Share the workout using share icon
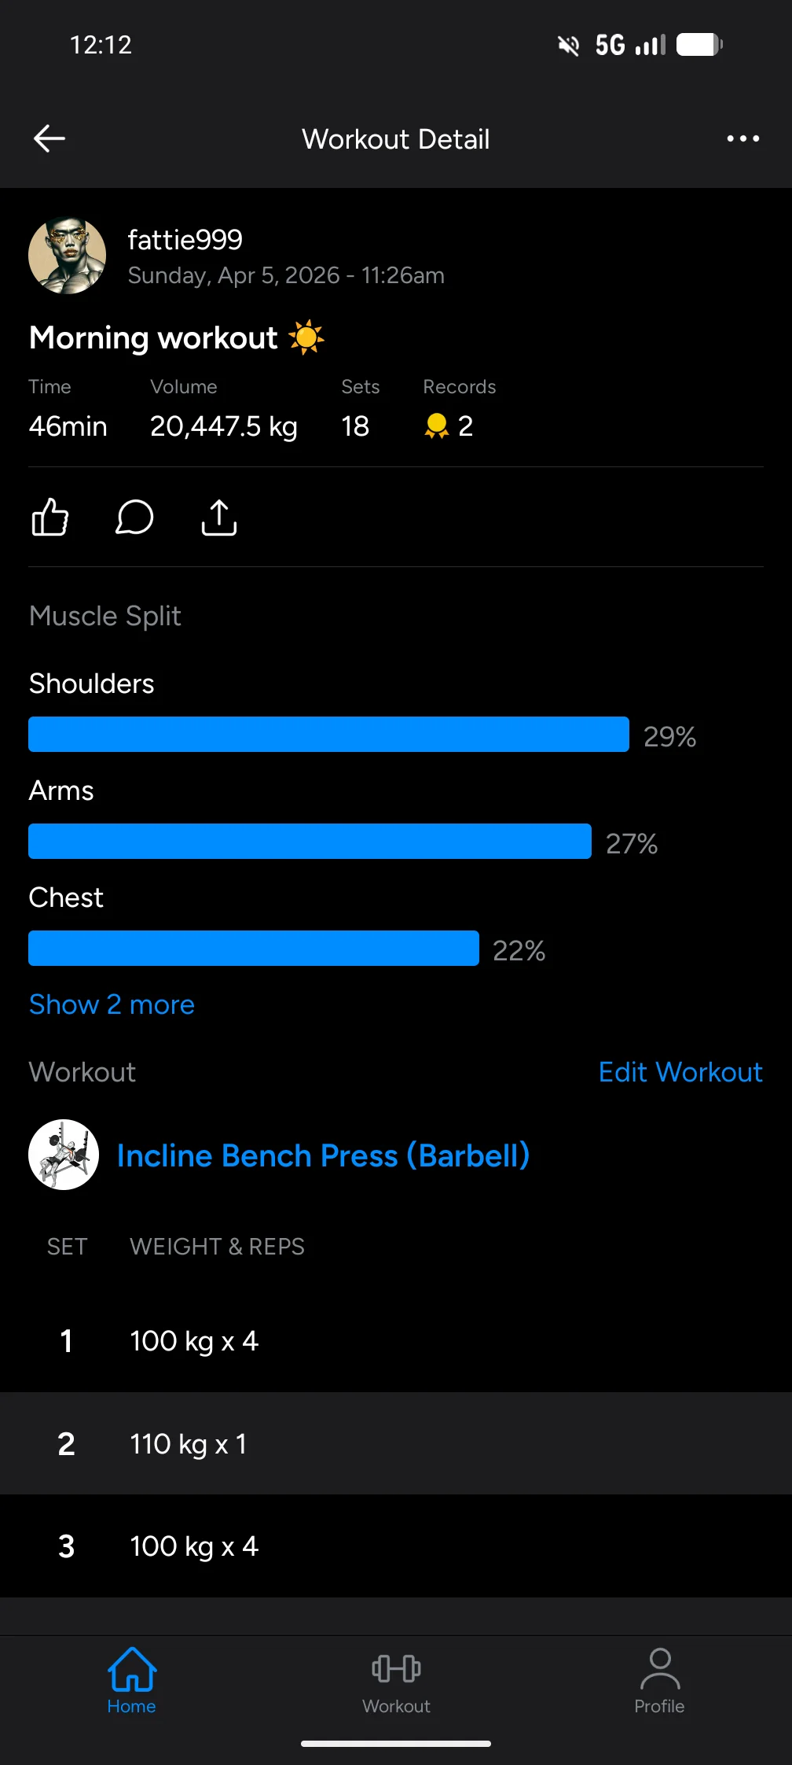Viewport: 792px width, 1765px height. coord(219,518)
